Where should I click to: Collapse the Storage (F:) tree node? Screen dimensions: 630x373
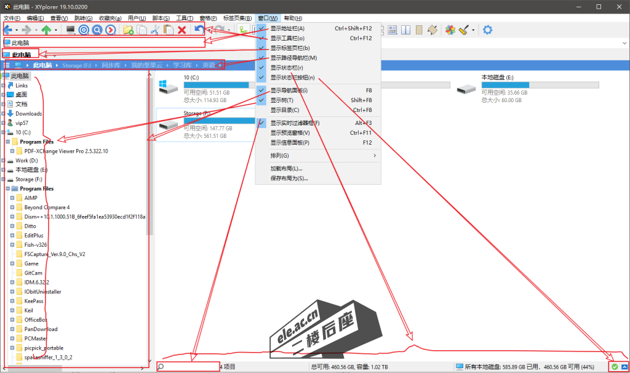point(4,179)
